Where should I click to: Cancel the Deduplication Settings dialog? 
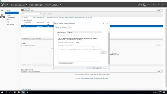(97, 68)
